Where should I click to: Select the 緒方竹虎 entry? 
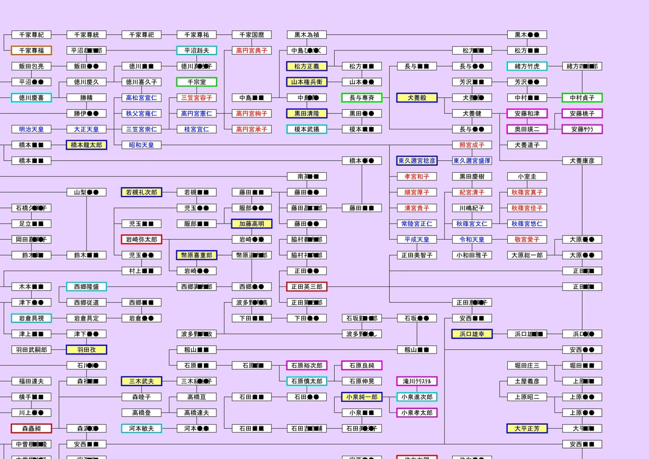click(528, 66)
